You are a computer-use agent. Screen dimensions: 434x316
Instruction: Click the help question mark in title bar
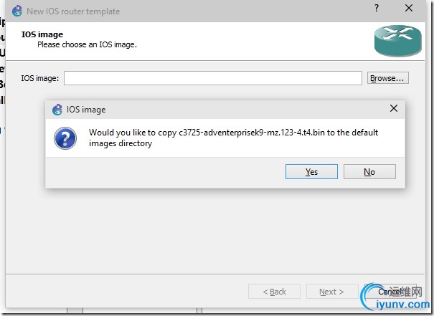pos(377,8)
